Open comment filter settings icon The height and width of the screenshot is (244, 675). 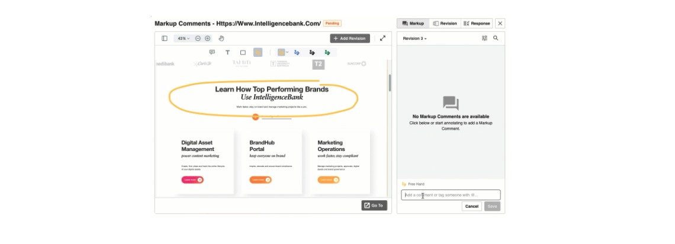[484, 38]
